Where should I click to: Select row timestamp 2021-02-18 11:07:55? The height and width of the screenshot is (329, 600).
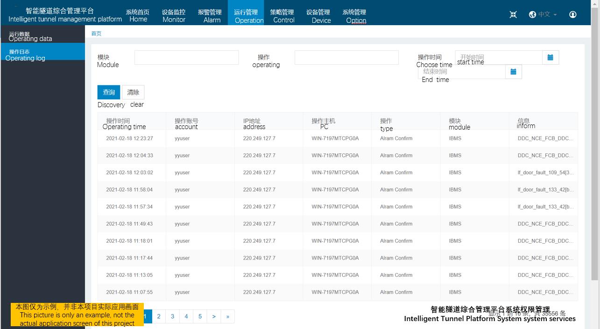pos(129,292)
